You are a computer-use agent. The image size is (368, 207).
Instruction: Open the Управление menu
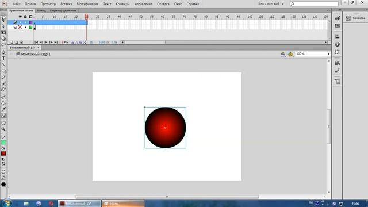point(143,4)
